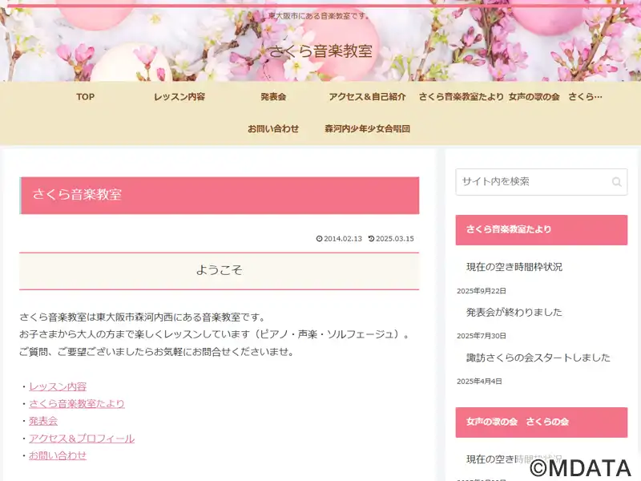The height and width of the screenshot is (481, 641).
Task: Click the さくら音楽教室 site title in header
Action: click(x=320, y=51)
